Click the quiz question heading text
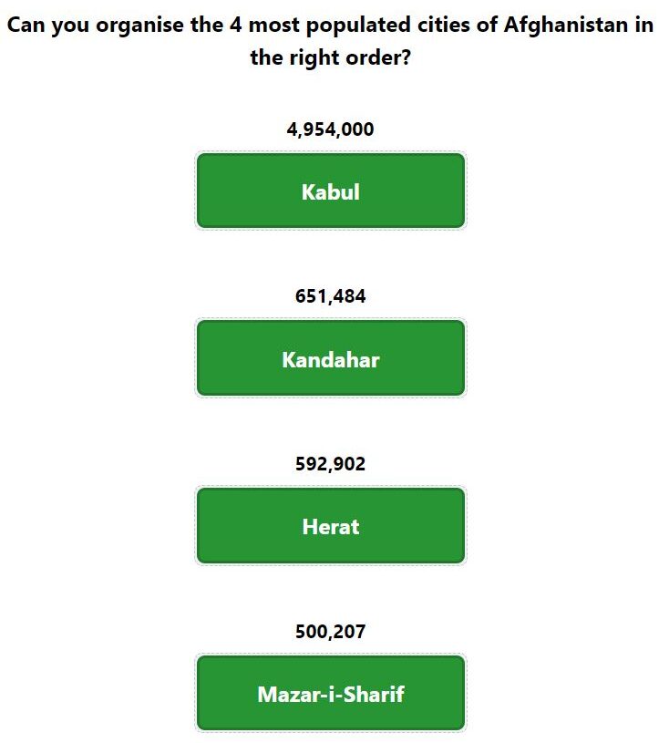Screen dimensions: 669x743 (x=330, y=41)
